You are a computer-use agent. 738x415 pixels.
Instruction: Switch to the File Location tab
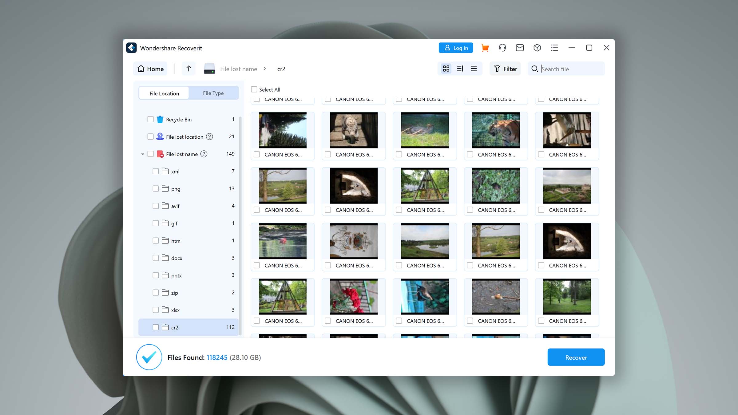pyautogui.click(x=164, y=93)
